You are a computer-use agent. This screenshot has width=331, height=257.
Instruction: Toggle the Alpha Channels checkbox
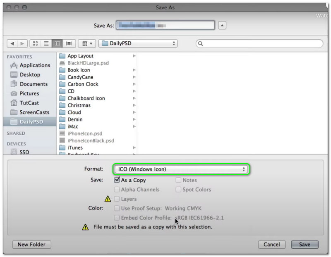coord(117,190)
